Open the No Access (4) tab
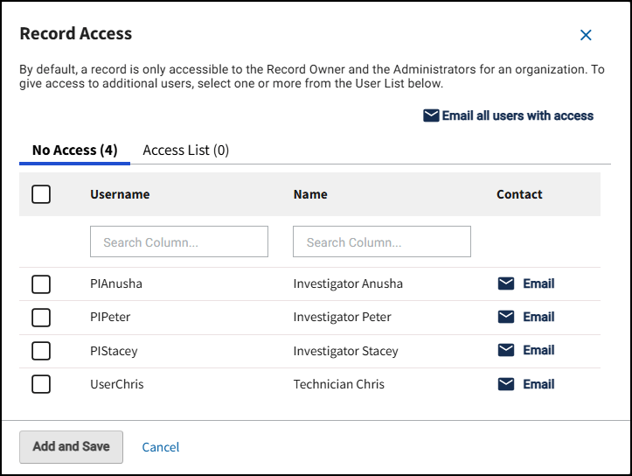 point(75,150)
